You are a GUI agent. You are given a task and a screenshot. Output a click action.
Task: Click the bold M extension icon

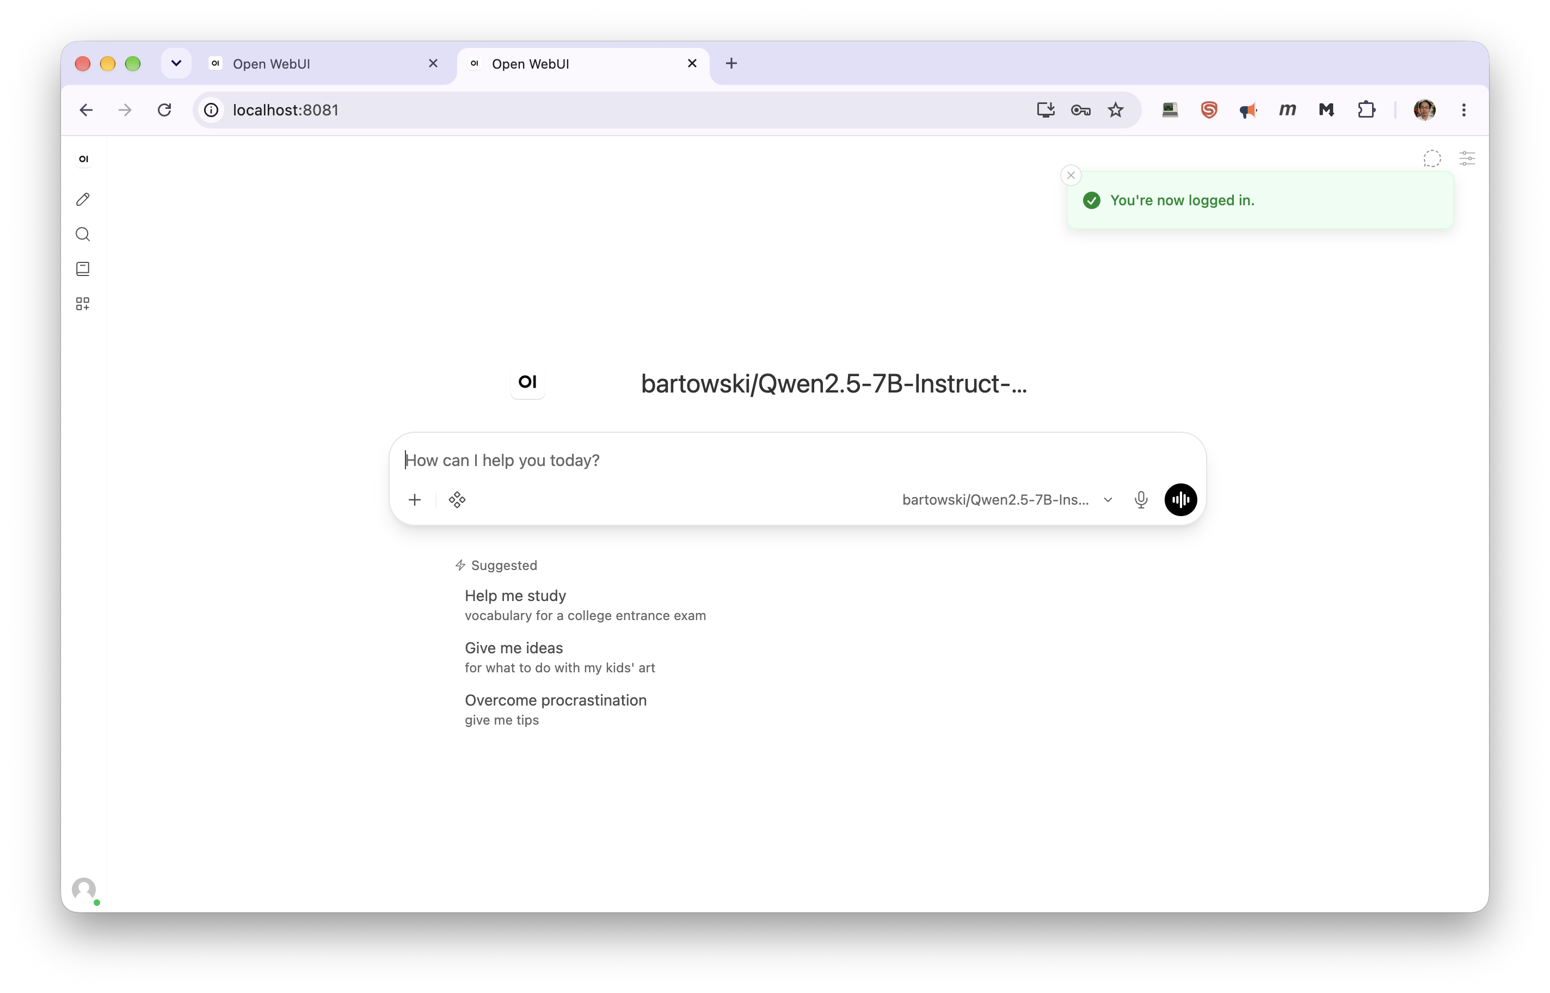pos(1326,111)
